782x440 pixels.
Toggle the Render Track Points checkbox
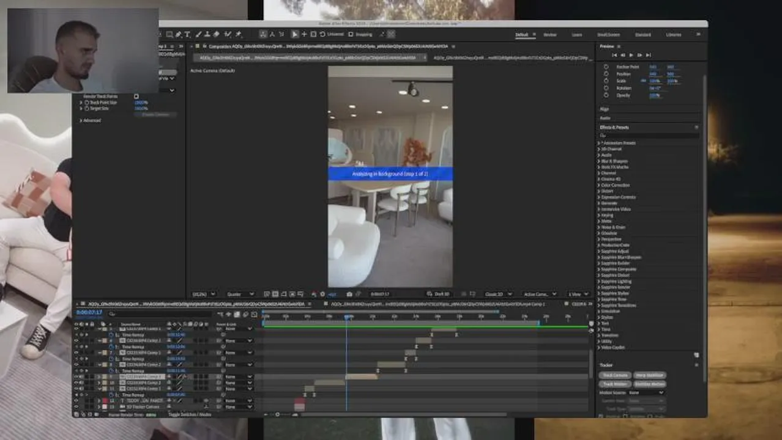pos(136,96)
